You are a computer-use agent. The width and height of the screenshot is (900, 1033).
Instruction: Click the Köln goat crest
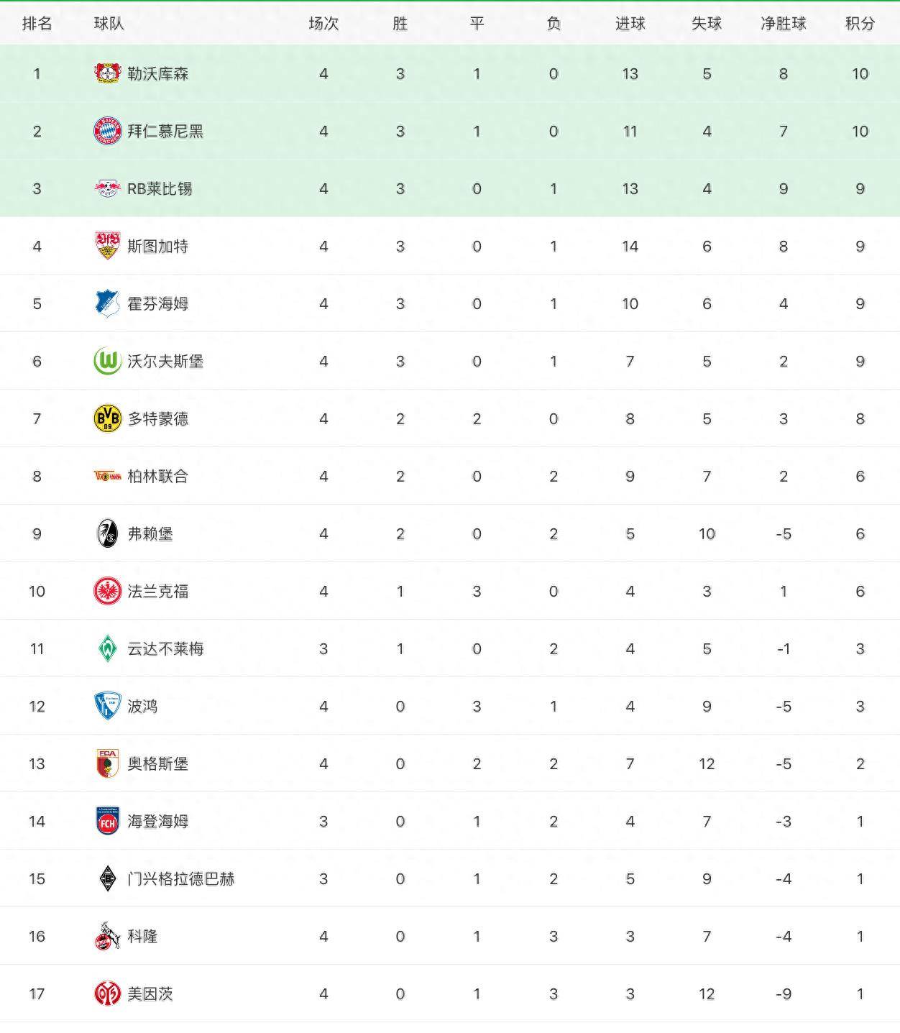point(108,936)
